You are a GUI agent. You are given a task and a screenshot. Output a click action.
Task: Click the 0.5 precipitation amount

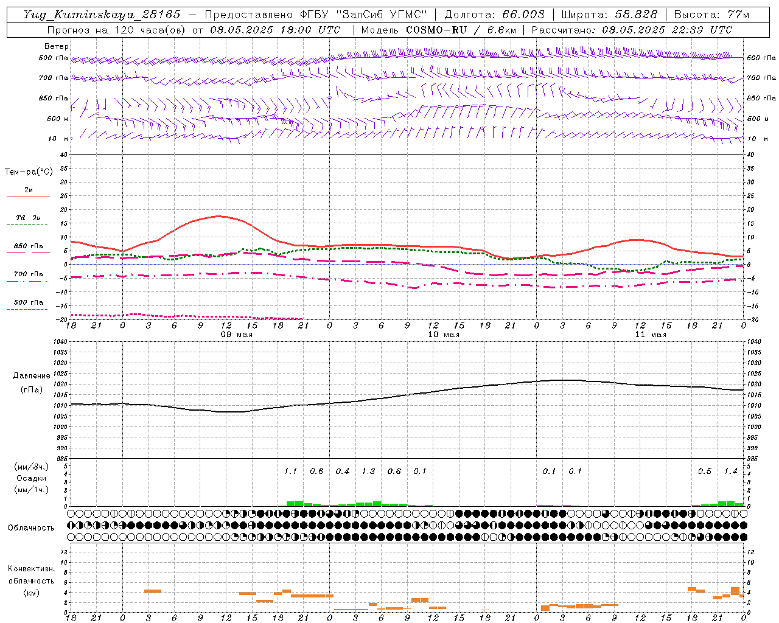point(705,472)
